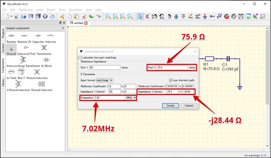Tick the calculate two-port matching checkbox
The width and height of the screenshot is (271, 158).
[80, 57]
